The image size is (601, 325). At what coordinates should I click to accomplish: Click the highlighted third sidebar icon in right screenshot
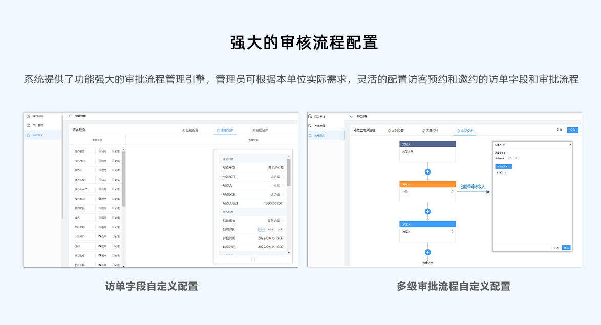(x=310, y=135)
